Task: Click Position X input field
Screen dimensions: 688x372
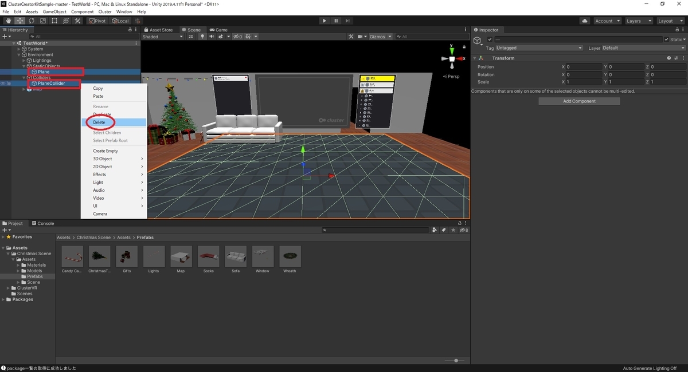Action: [584, 67]
